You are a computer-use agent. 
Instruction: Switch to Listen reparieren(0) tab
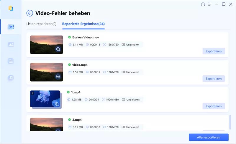coord(41,24)
